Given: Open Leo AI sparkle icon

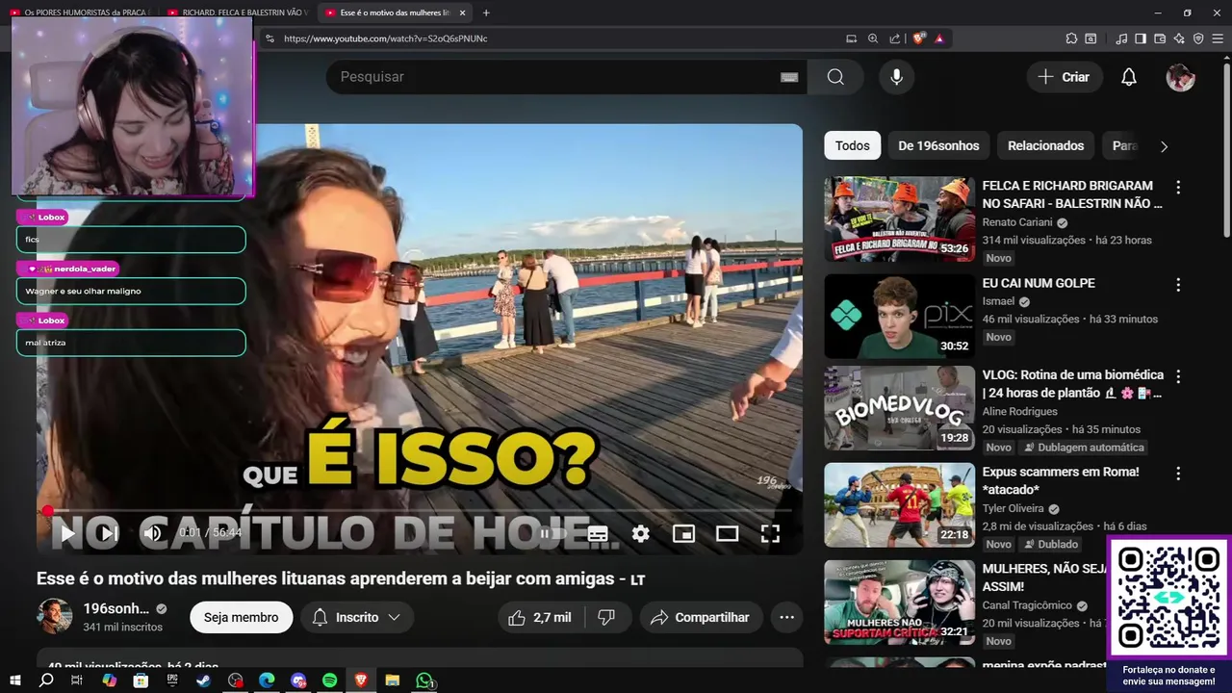Looking at the screenshot, I should click(1179, 38).
